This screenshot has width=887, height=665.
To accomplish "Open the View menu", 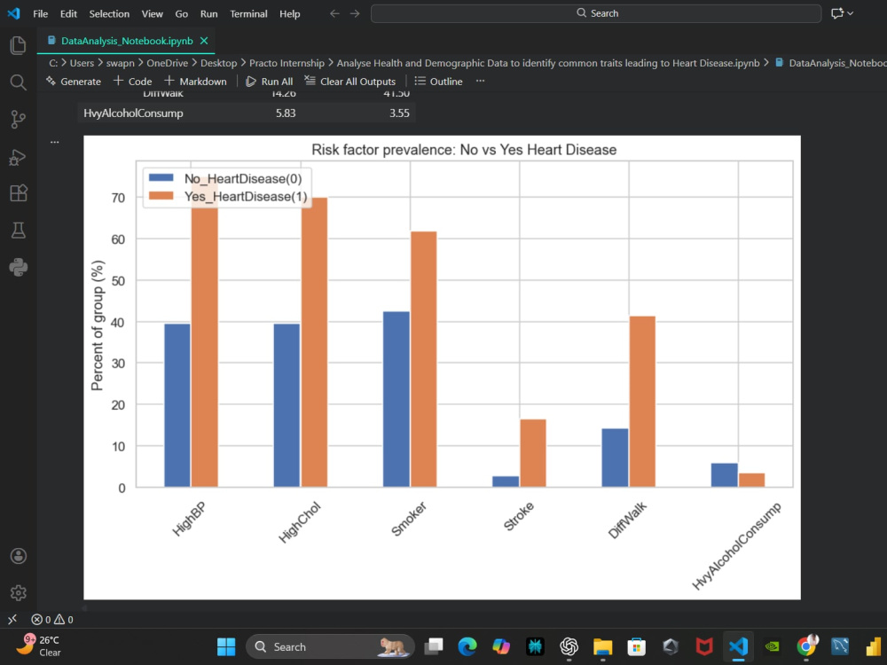I will (x=153, y=13).
